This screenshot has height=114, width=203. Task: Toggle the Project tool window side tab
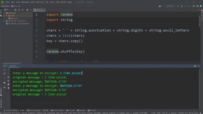tap(1, 13)
